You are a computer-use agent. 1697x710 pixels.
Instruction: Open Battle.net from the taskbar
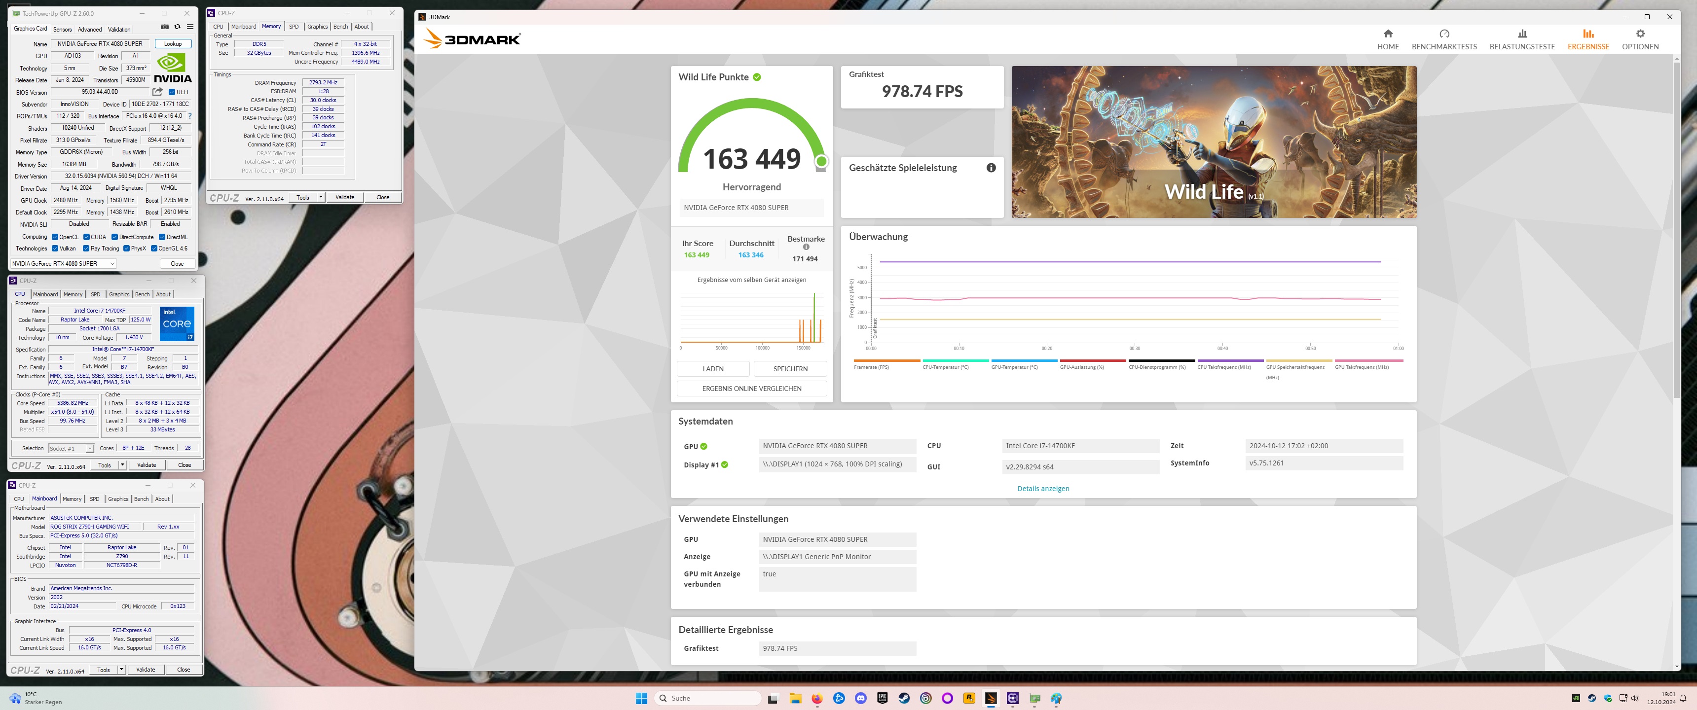(839, 698)
